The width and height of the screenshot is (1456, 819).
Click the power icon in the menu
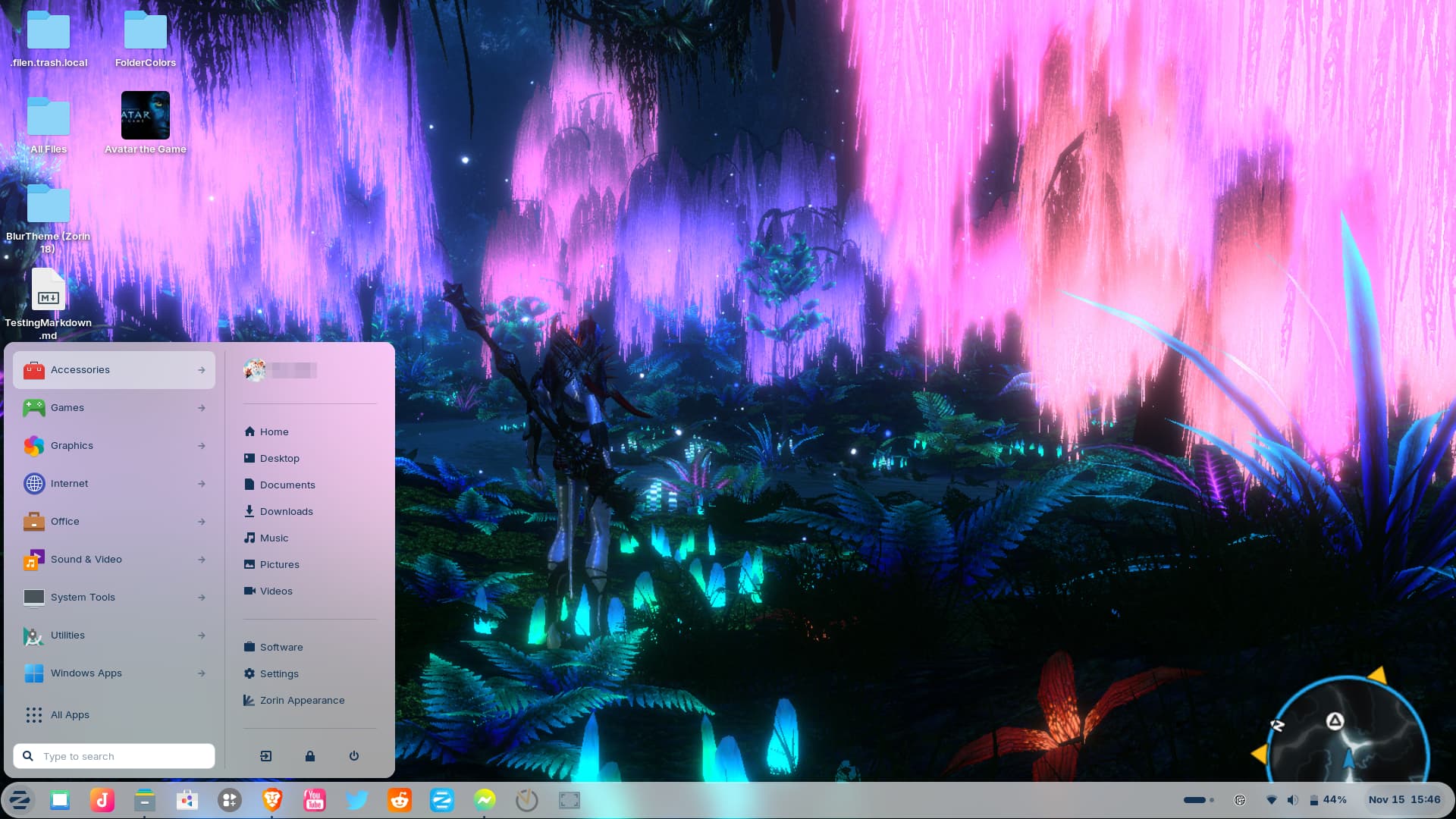(353, 756)
